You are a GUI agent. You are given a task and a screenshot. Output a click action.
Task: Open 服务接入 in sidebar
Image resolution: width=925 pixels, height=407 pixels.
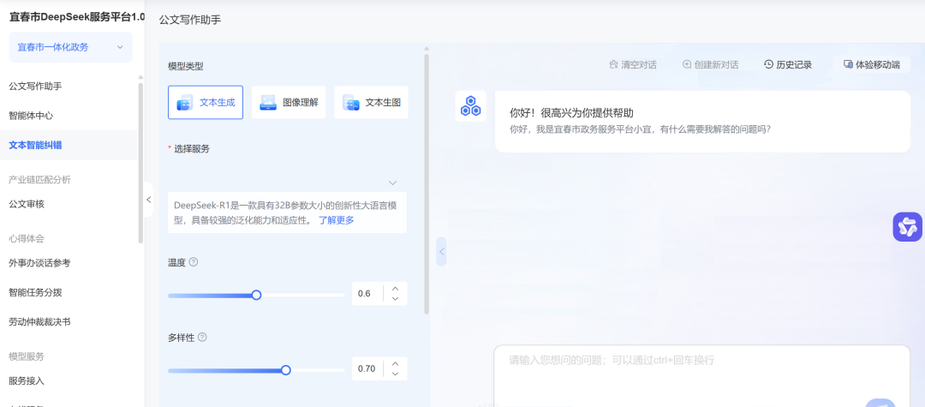pos(27,381)
